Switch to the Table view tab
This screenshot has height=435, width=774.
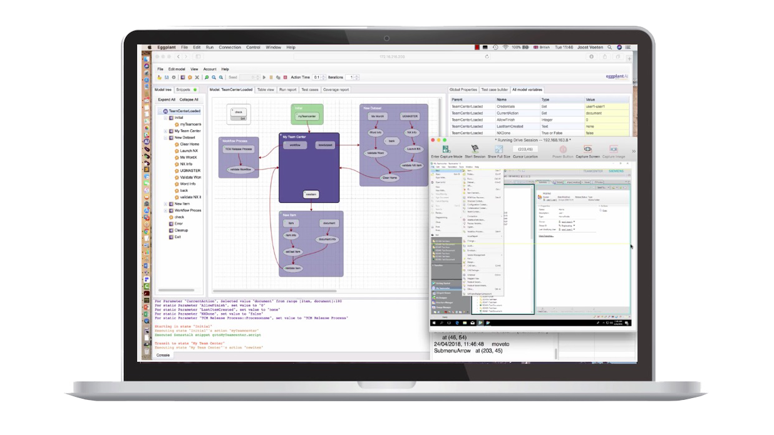[x=266, y=90]
